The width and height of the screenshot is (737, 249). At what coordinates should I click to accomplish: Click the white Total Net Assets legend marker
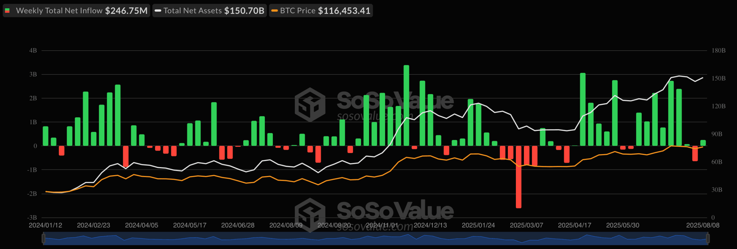(158, 11)
